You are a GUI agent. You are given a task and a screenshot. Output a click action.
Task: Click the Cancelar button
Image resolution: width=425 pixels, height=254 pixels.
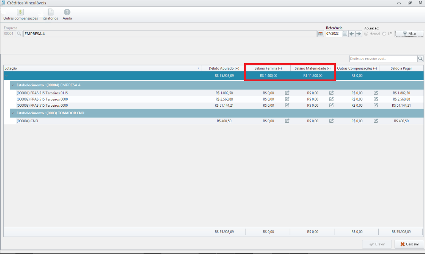[409, 244]
